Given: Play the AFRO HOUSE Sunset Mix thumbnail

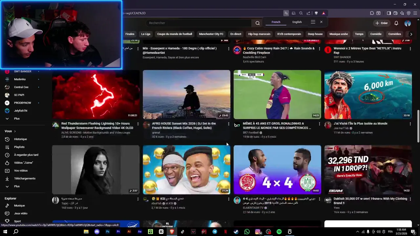Looking at the screenshot, I should 186,94.
